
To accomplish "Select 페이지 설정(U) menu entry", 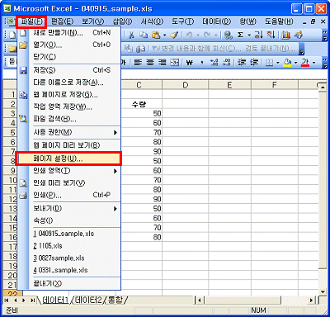I will [x=68, y=158].
